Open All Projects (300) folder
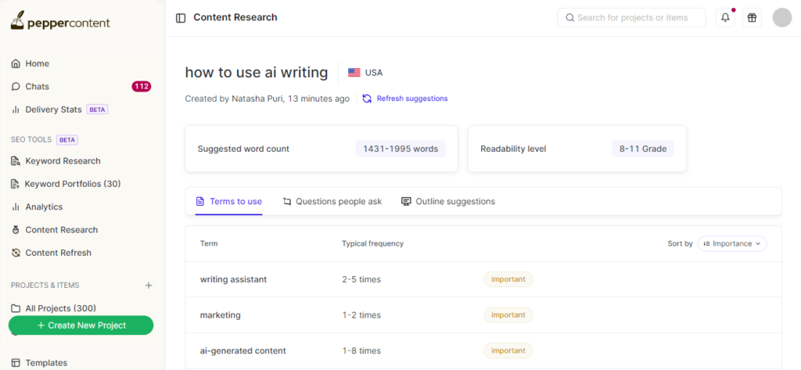This screenshot has height=370, width=801. (x=60, y=308)
